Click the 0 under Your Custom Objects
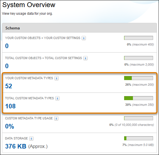 coord(7,46)
